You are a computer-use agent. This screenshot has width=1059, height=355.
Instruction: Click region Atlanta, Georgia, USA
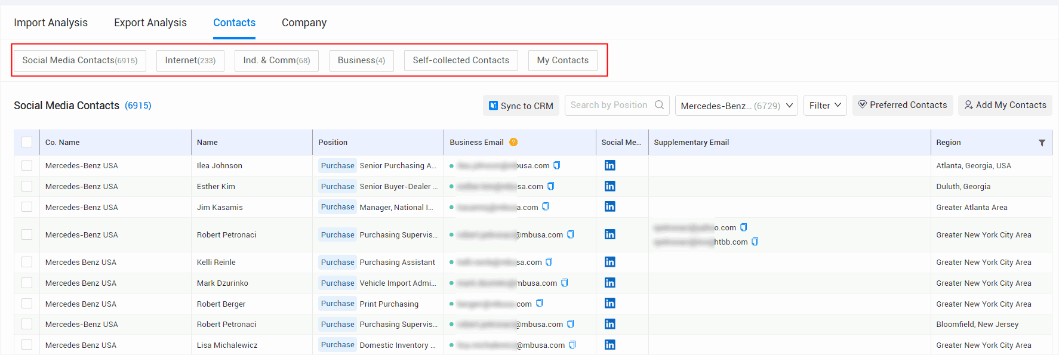click(x=974, y=166)
